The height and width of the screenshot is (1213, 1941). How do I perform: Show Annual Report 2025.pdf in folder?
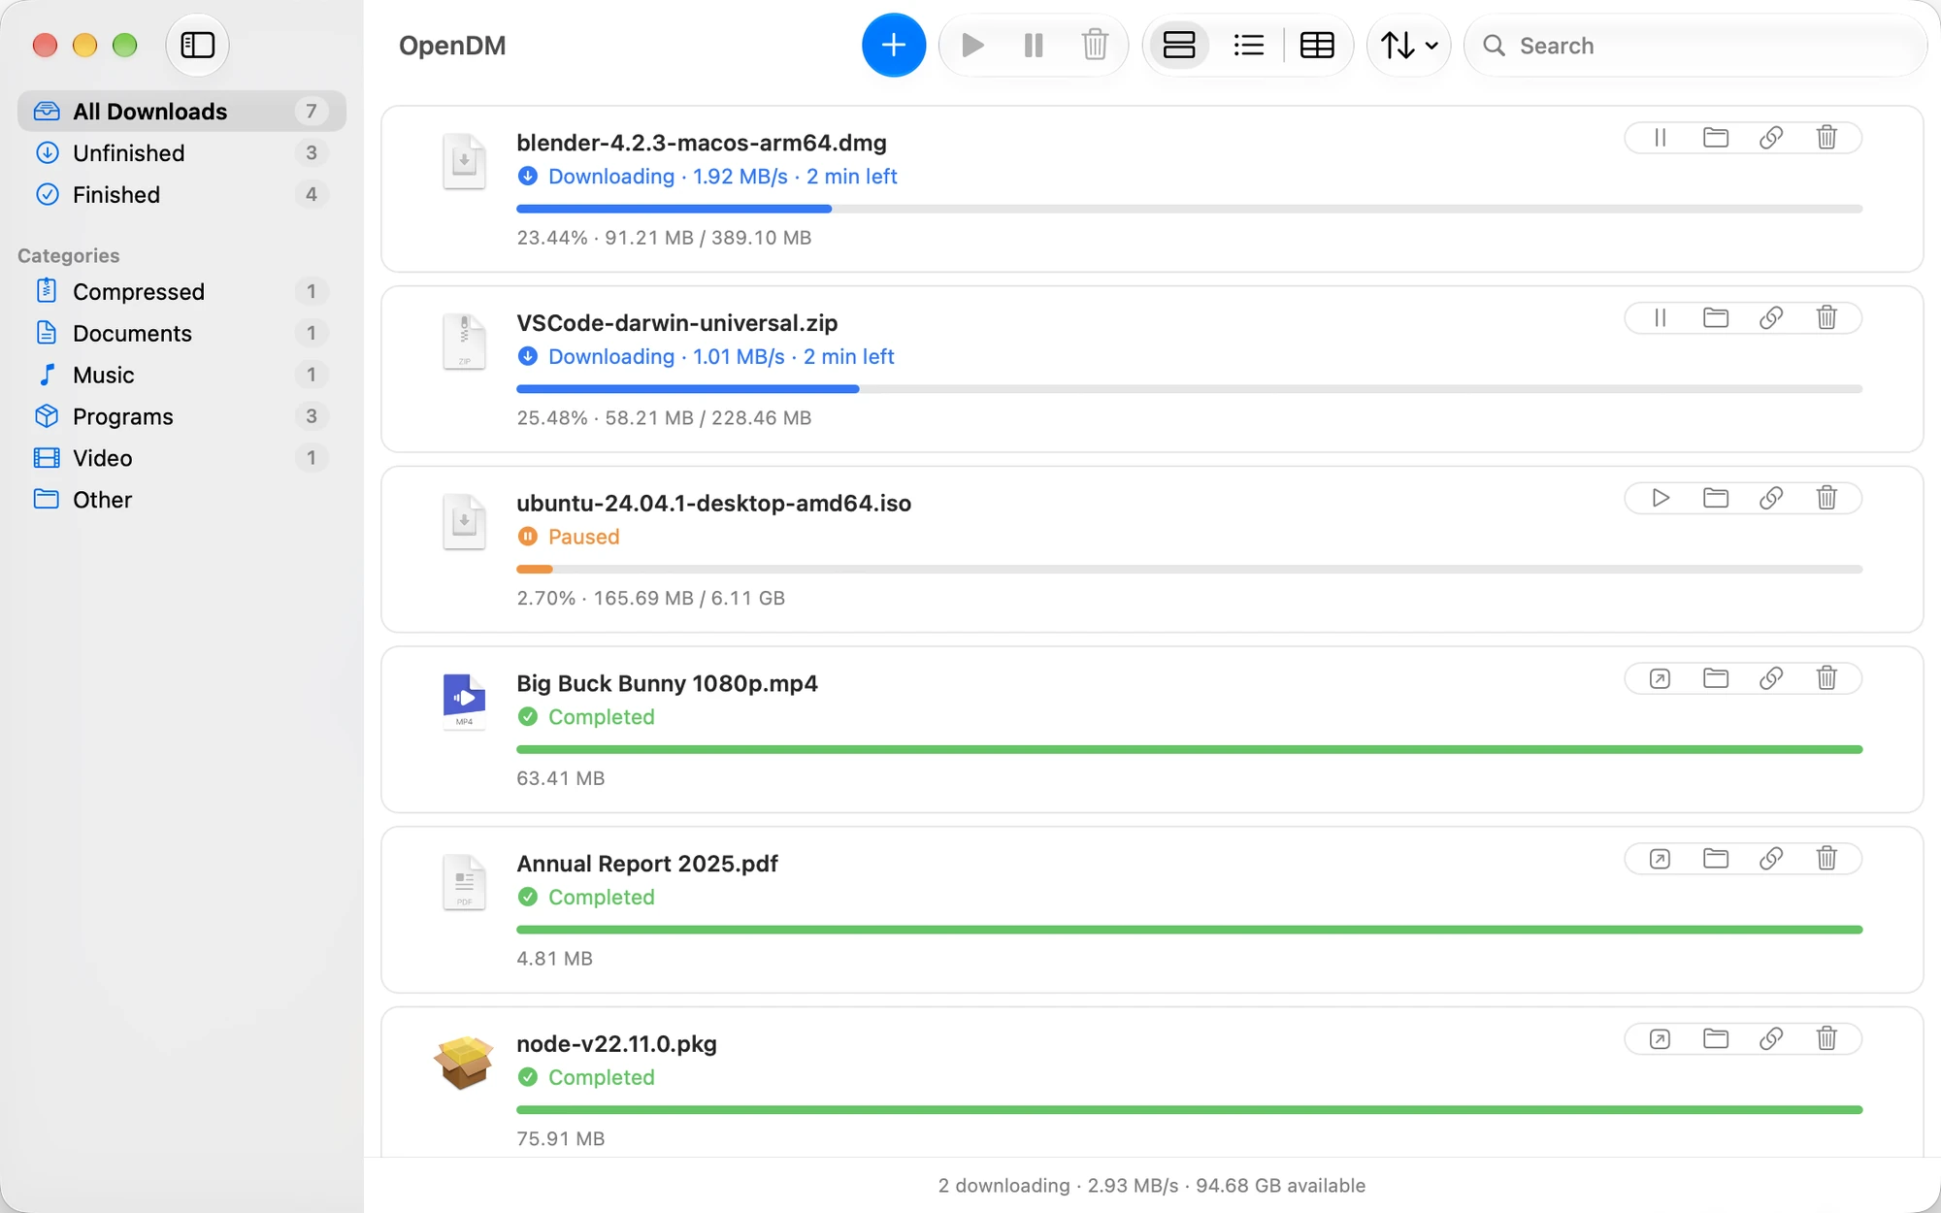coord(1716,859)
